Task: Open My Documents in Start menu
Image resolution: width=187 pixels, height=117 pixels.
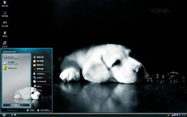Action: (x=38, y=57)
